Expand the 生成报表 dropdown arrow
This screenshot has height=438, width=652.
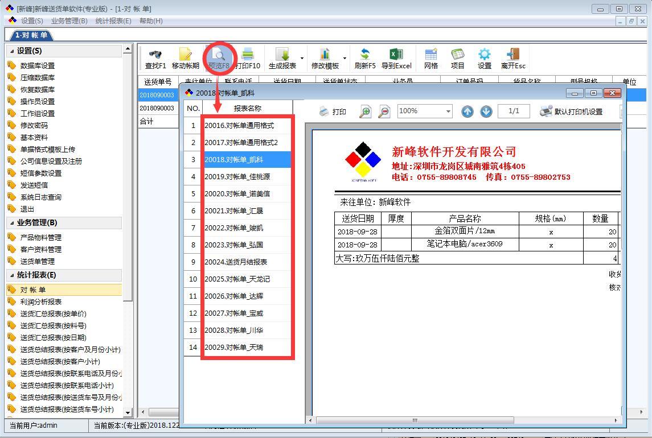point(302,58)
